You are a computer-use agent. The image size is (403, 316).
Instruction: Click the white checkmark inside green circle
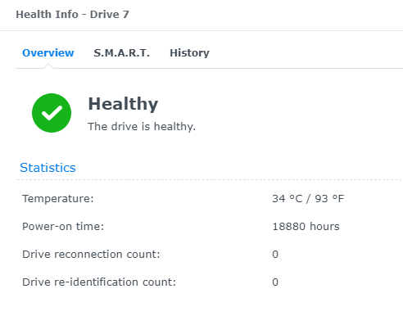pos(52,113)
